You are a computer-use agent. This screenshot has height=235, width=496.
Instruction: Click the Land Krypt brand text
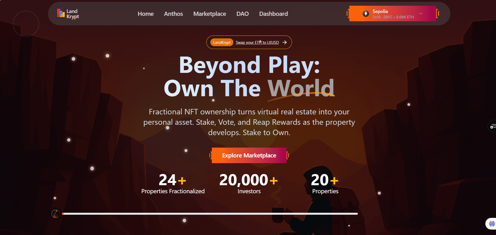click(x=73, y=14)
